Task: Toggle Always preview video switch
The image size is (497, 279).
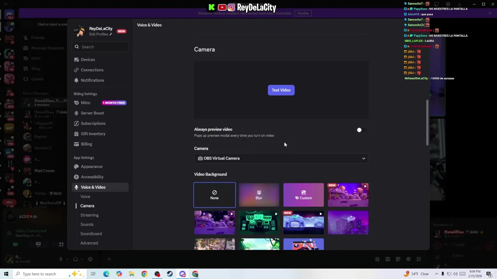Action: 361,130
